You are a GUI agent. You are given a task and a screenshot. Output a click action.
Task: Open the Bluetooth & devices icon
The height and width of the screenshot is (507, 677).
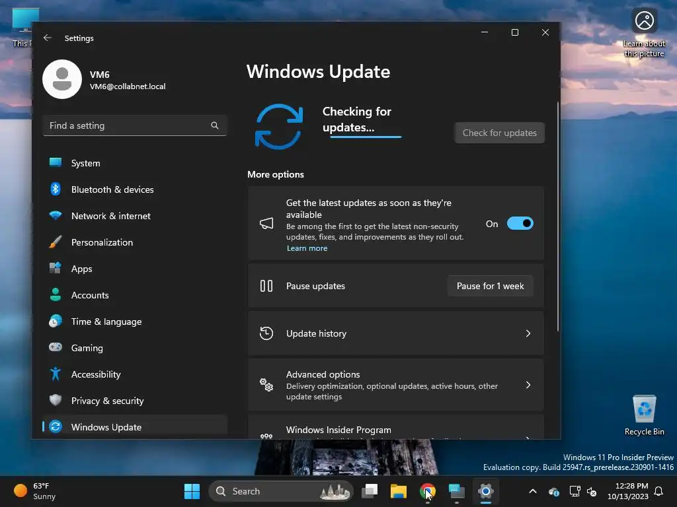tap(56, 189)
